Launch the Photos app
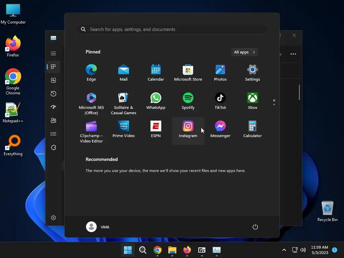 click(220, 73)
